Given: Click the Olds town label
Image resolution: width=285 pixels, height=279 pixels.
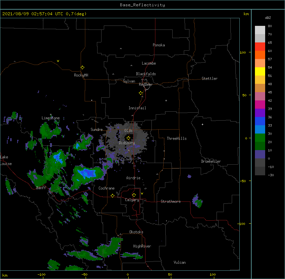Looking at the screenshot, I should coord(128,131).
